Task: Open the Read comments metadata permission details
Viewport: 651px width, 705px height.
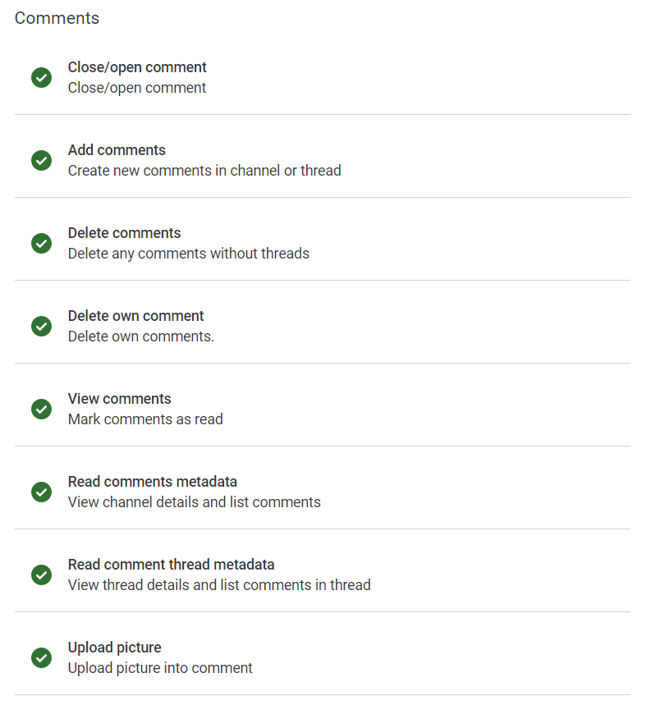Action: tap(152, 482)
